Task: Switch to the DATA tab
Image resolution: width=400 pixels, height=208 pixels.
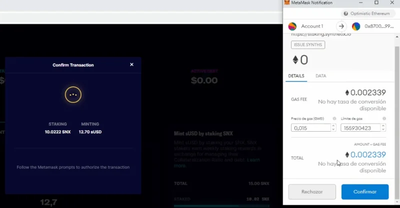Action: coord(320,76)
